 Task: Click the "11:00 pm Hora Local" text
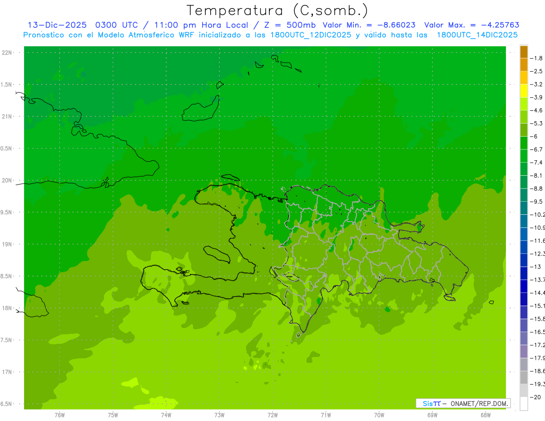tap(200, 25)
